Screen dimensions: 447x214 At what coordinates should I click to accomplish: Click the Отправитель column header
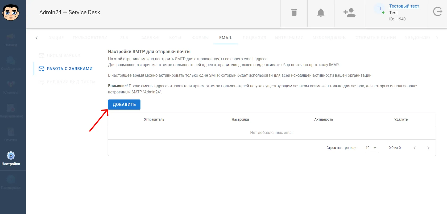pos(154,120)
